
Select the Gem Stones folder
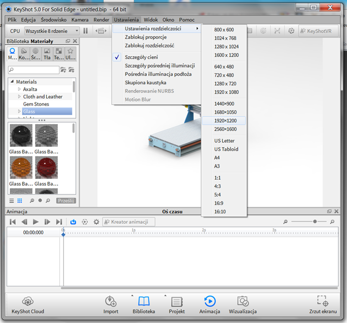[36, 104]
